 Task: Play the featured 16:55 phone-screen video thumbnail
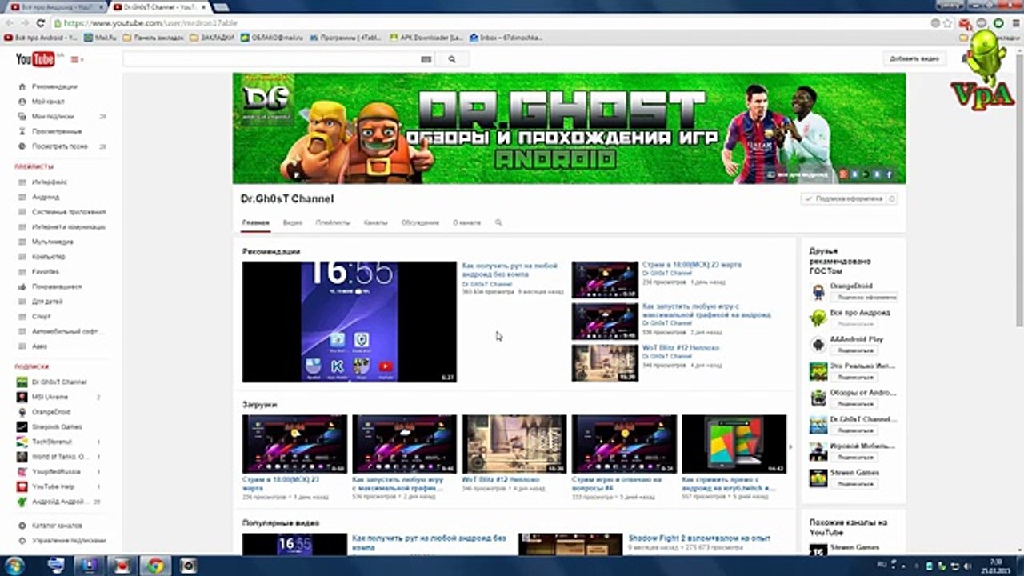349,322
